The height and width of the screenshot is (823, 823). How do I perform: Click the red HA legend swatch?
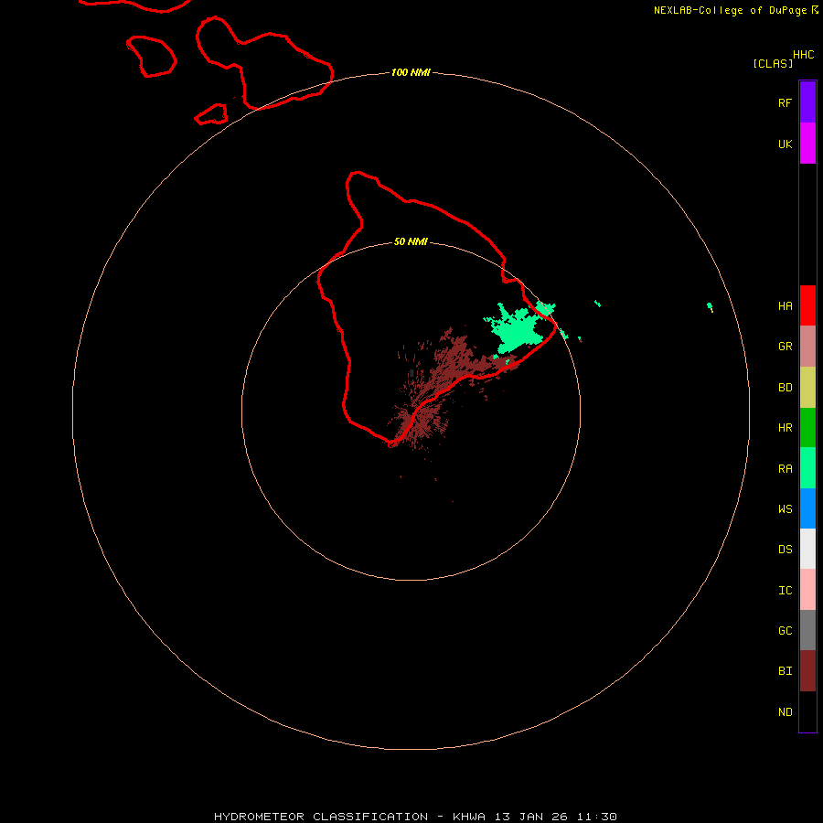tap(807, 305)
